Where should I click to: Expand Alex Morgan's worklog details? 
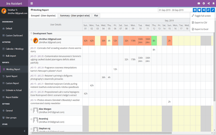coord(31,109)
